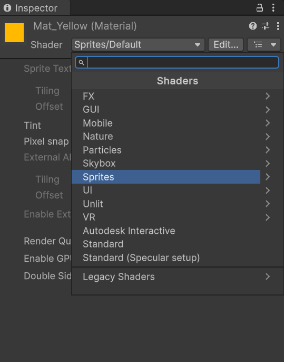The height and width of the screenshot is (362, 284).
Task: Open the Sprites/Default shader dropdown
Action: coord(138,44)
